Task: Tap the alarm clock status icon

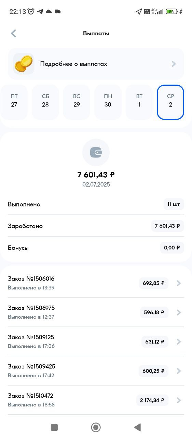Action: tap(31, 11)
